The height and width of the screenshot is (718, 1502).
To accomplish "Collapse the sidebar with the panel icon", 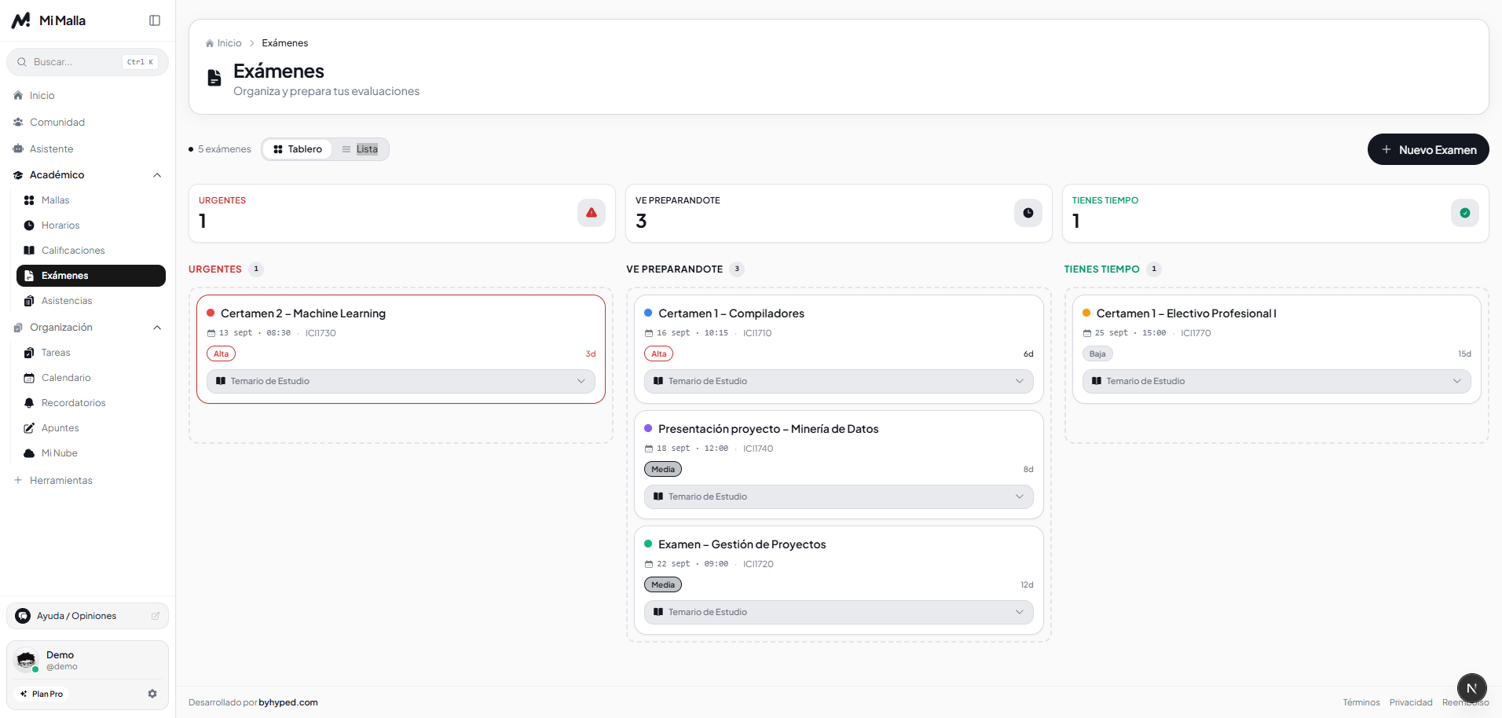I will click(155, 20).
